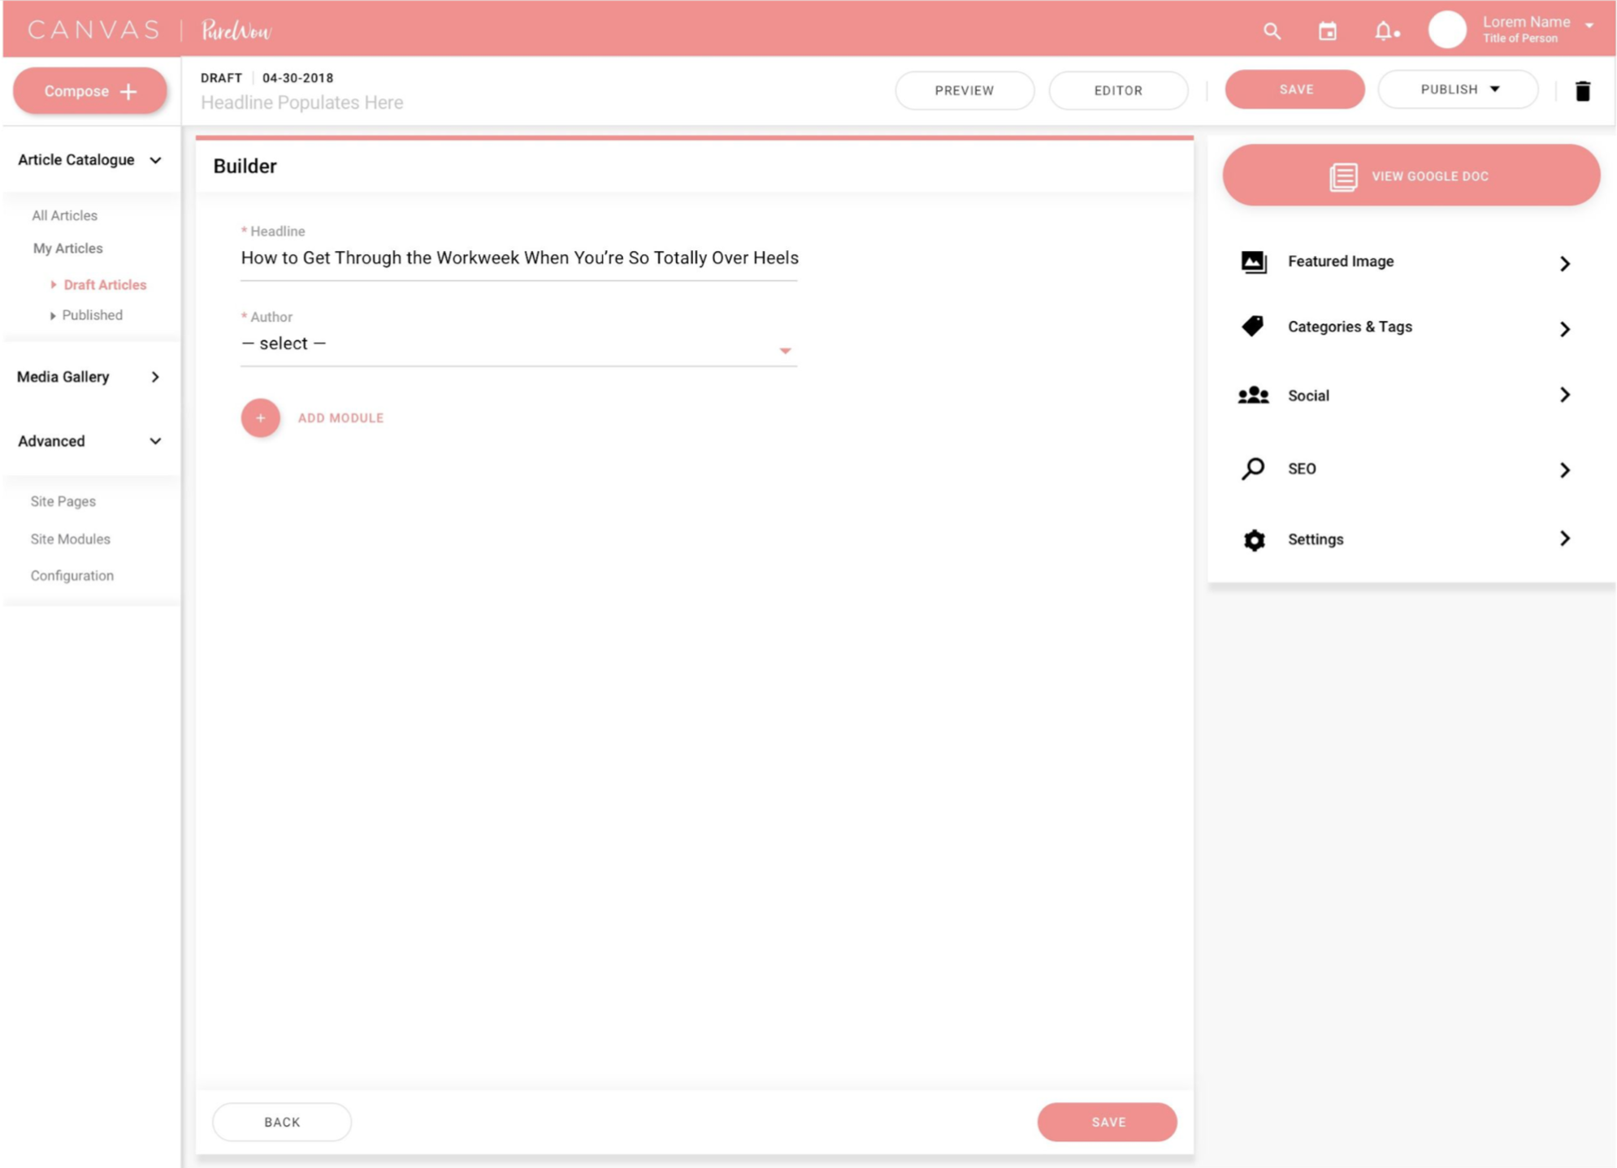Click the View Google Doc button
1617x1168 pixels.
click(1411, 175)
